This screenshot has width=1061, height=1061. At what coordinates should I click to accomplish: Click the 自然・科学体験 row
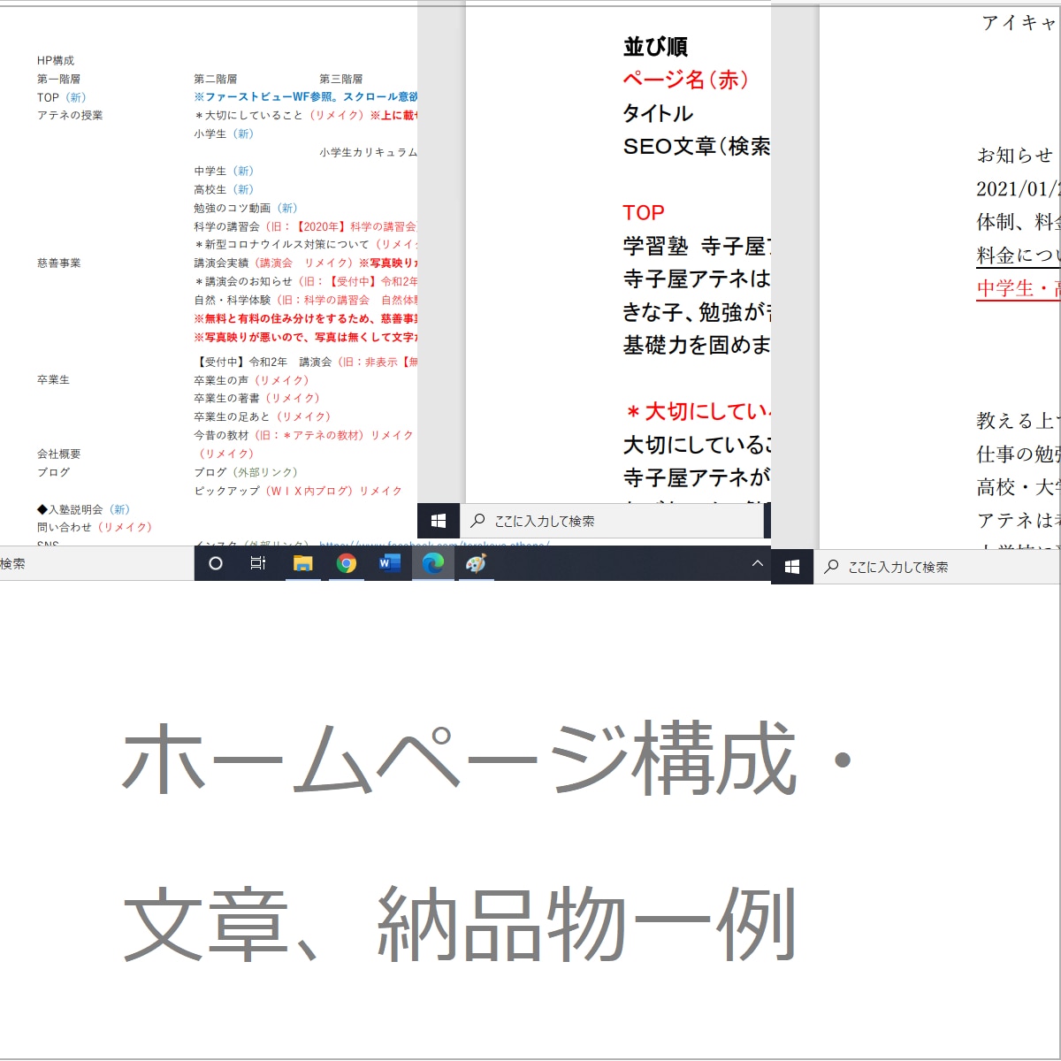pos(306,300)
